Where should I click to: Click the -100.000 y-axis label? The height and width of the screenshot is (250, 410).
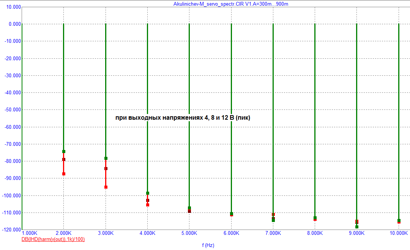(x=11, y=195)
